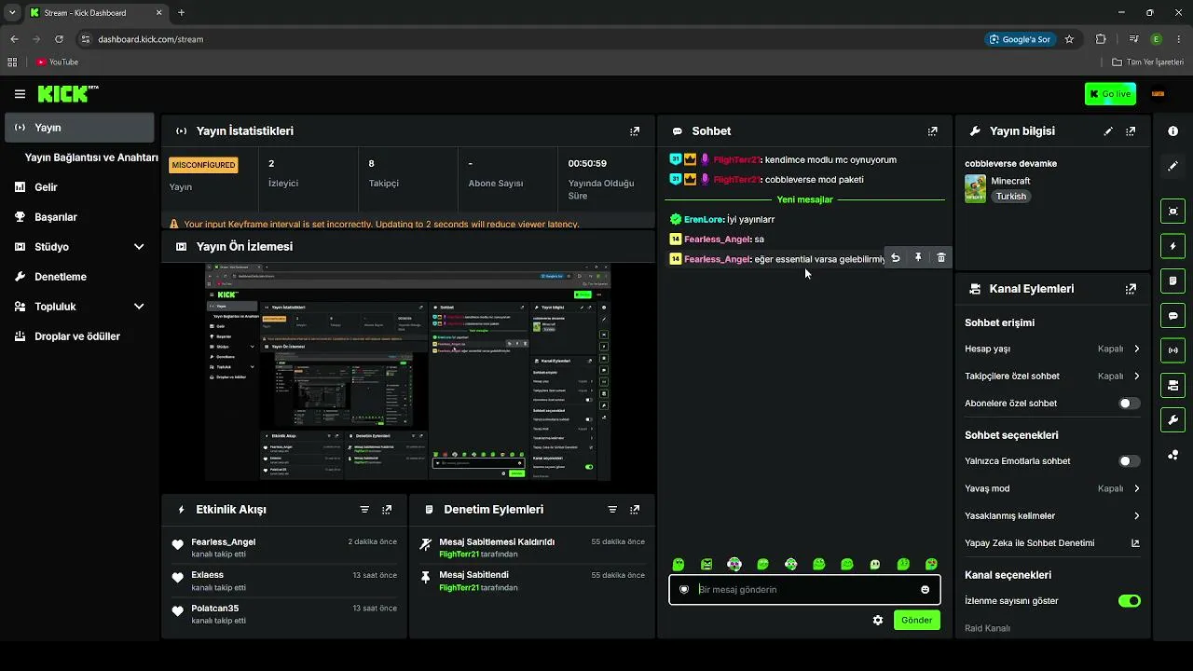This screenshot has width=1193, height=671.
Task: Open chat settings gear next to Gönder
Action: (x=877, y=621)
